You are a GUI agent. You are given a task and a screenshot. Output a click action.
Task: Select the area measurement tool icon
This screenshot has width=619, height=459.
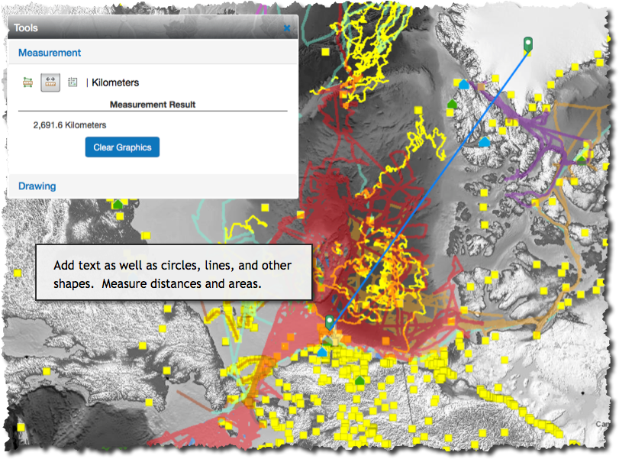click(x=27, y=82)
